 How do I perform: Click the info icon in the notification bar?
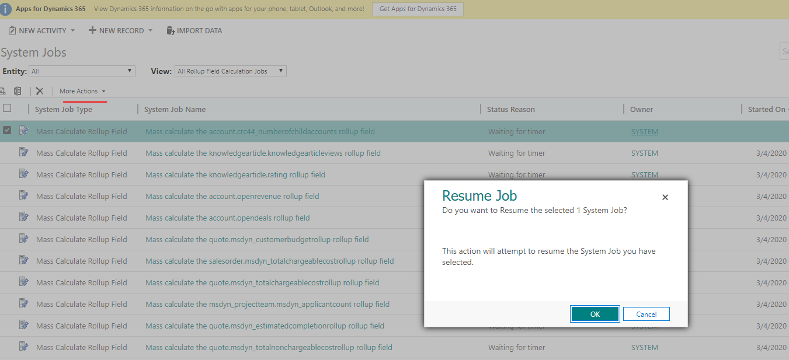pyautogui.click(x=6, y=9)
